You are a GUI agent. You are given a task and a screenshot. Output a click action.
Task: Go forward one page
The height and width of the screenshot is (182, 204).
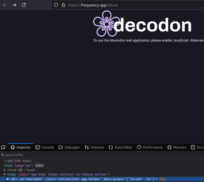coord(14,5)
